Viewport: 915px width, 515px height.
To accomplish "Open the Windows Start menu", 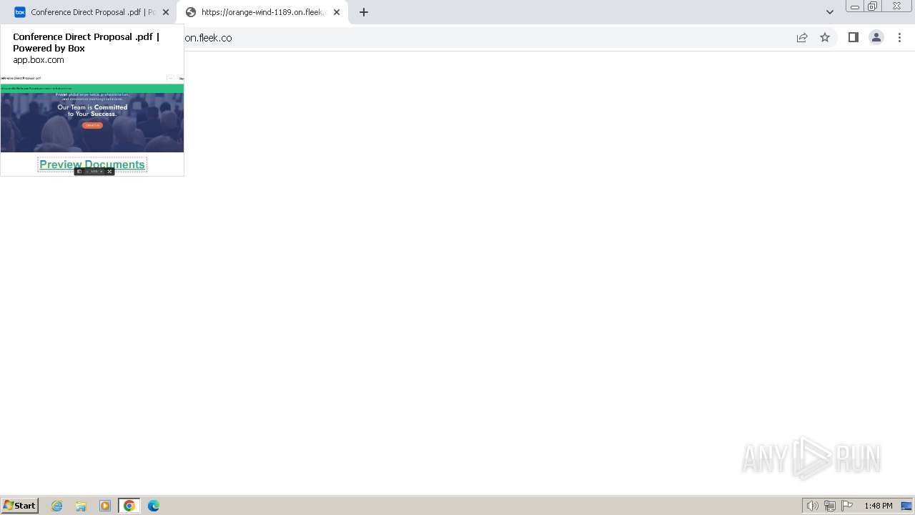I will [19, 506].
